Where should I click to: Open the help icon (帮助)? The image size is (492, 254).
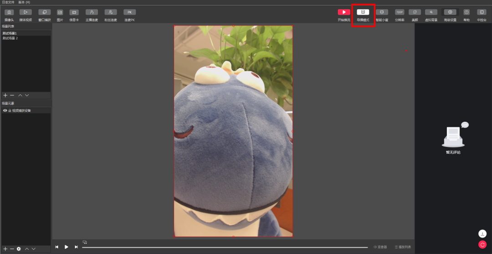466,15
